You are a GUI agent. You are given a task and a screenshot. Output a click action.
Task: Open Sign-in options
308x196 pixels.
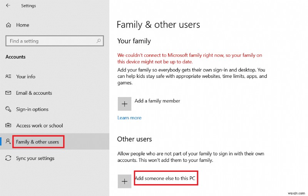coord(32,109)
